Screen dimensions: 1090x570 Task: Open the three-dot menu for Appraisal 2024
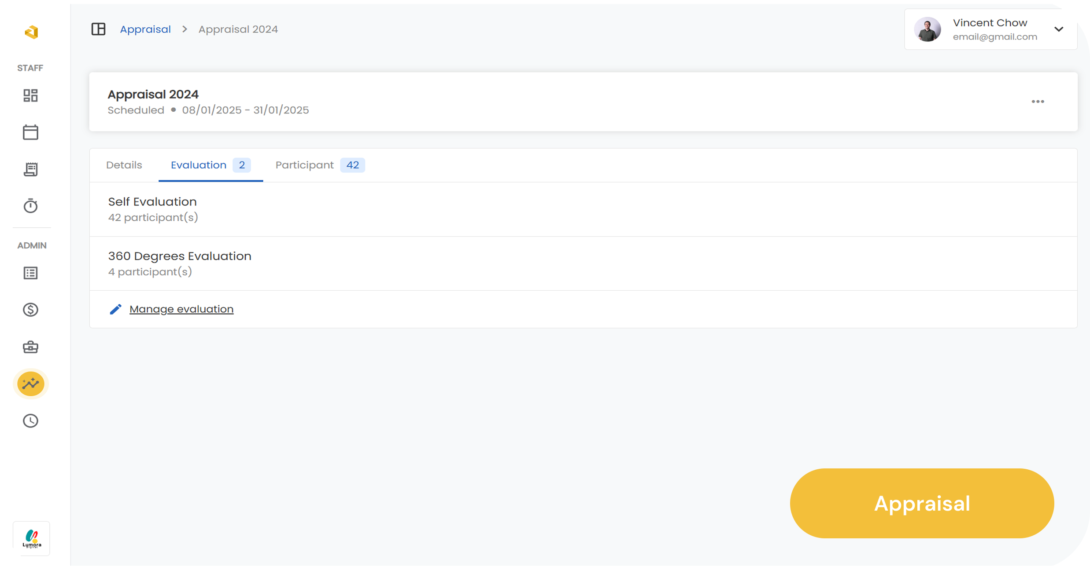[1038, 102]
